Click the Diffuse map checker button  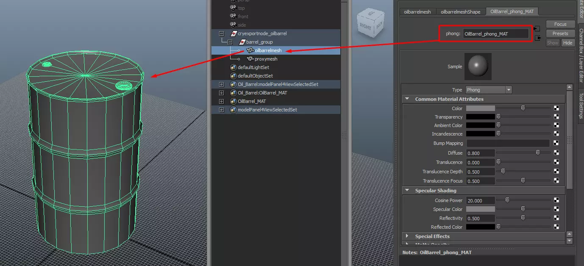coord(556,153)
